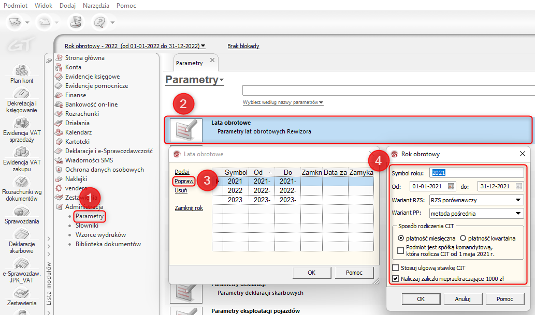Viewport: 535px width, 315px height.
Task: Toggle Naliczaj zaliczki nieprzekraczające 1000 zł
Action: 396,278
